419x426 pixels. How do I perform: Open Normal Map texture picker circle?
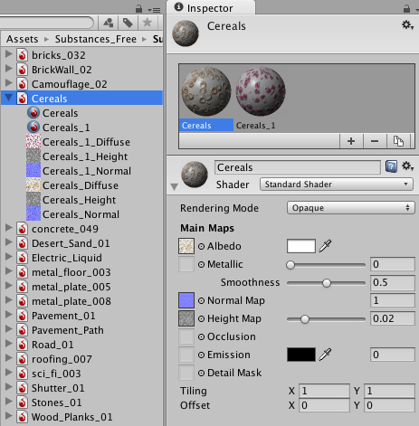point(201,300)
